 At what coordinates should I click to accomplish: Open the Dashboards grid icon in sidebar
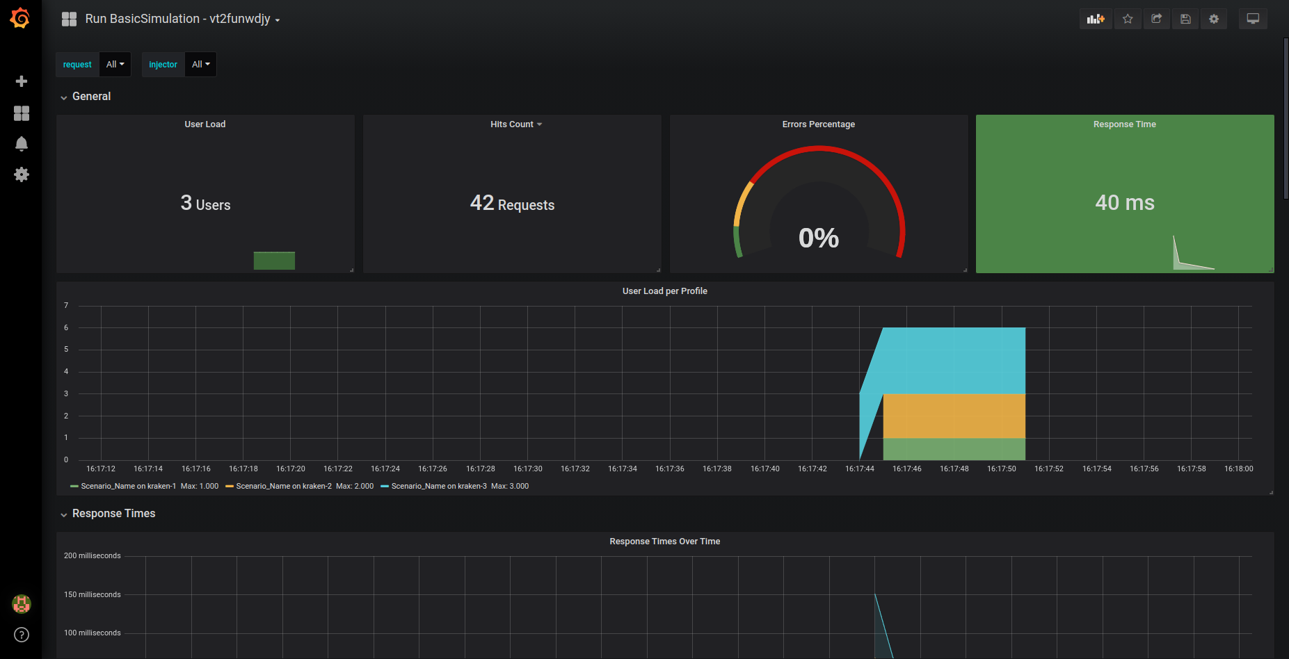pyautogui.click(x=21, y=113)
